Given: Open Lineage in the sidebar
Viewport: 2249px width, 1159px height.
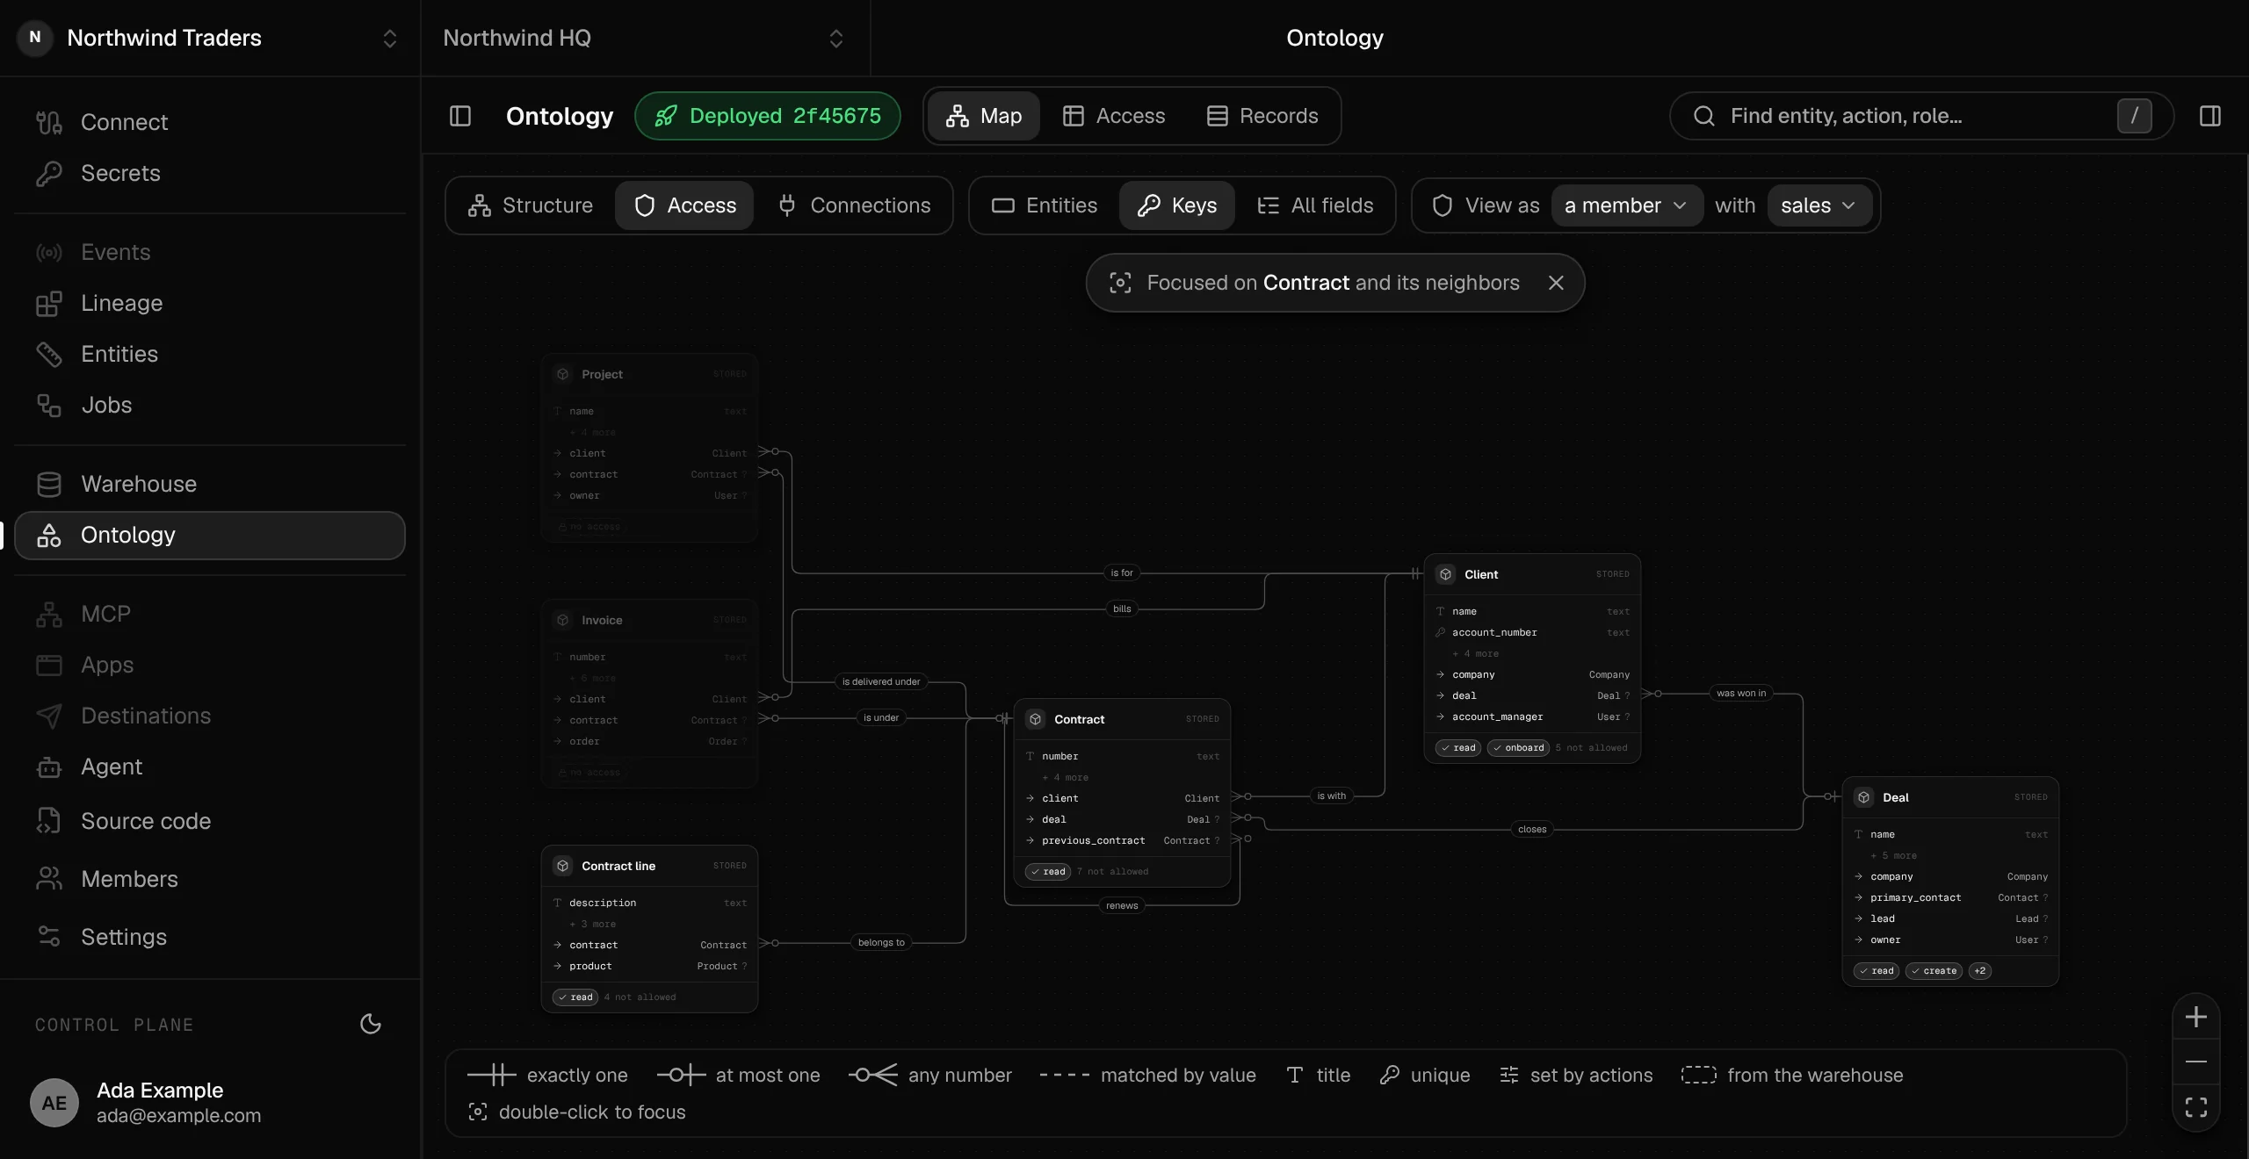Looking at the screenshot, I should click(210, 303).
